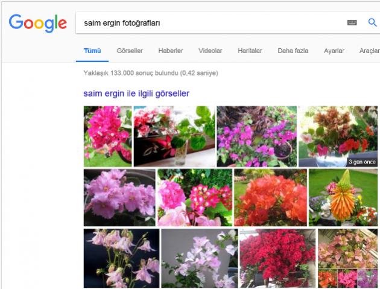Open the lilac flowers on grey background thumbnail
This screenshot has width=380, height=289.
coord(200,258)
